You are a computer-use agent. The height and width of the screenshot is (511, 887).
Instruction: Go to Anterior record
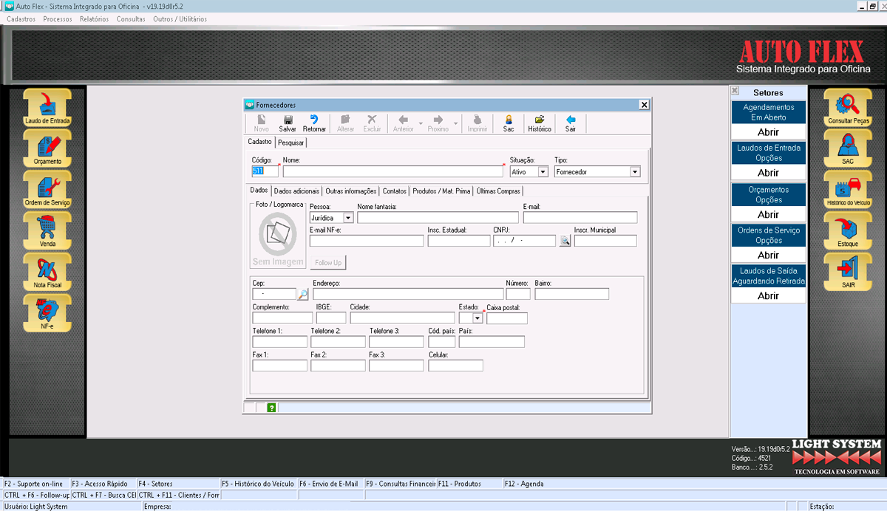click(x=403, y=123)
